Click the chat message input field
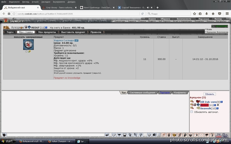The image size is (231, 144). pos(55,135)
